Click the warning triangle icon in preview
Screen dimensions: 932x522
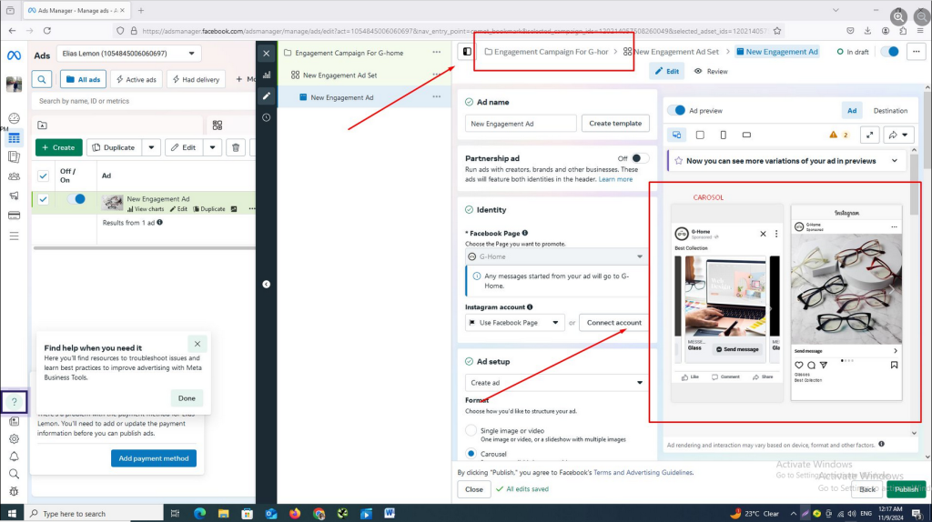[833, 135]
